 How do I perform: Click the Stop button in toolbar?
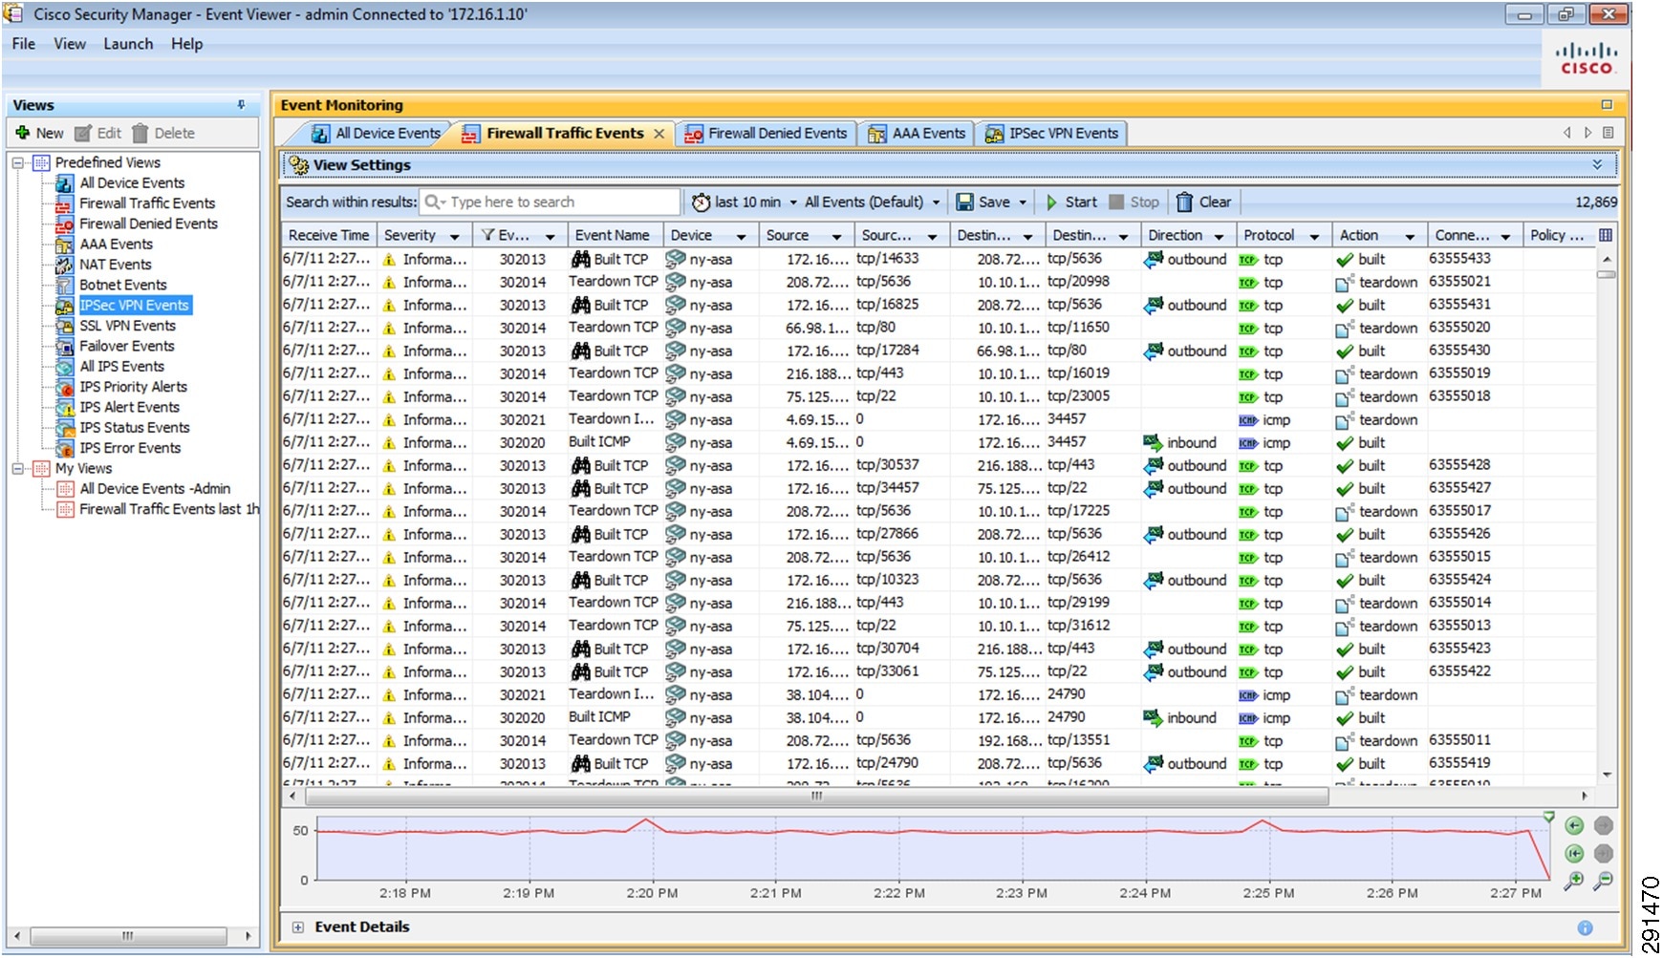pos(1134,202)
